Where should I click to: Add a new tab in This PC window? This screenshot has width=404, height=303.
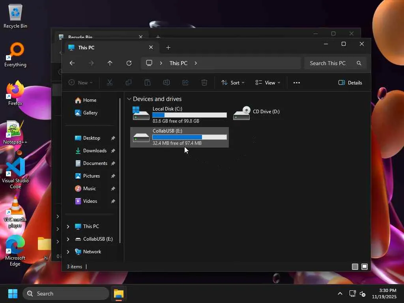coord(168,48)
